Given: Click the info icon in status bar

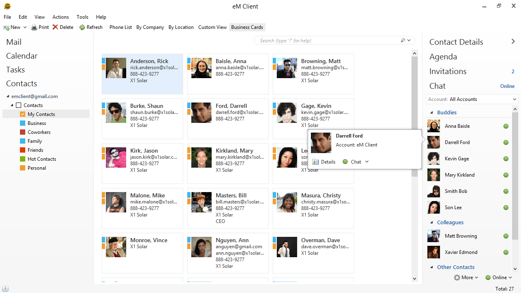Looking at the screenshot, I should coord(5,289).
